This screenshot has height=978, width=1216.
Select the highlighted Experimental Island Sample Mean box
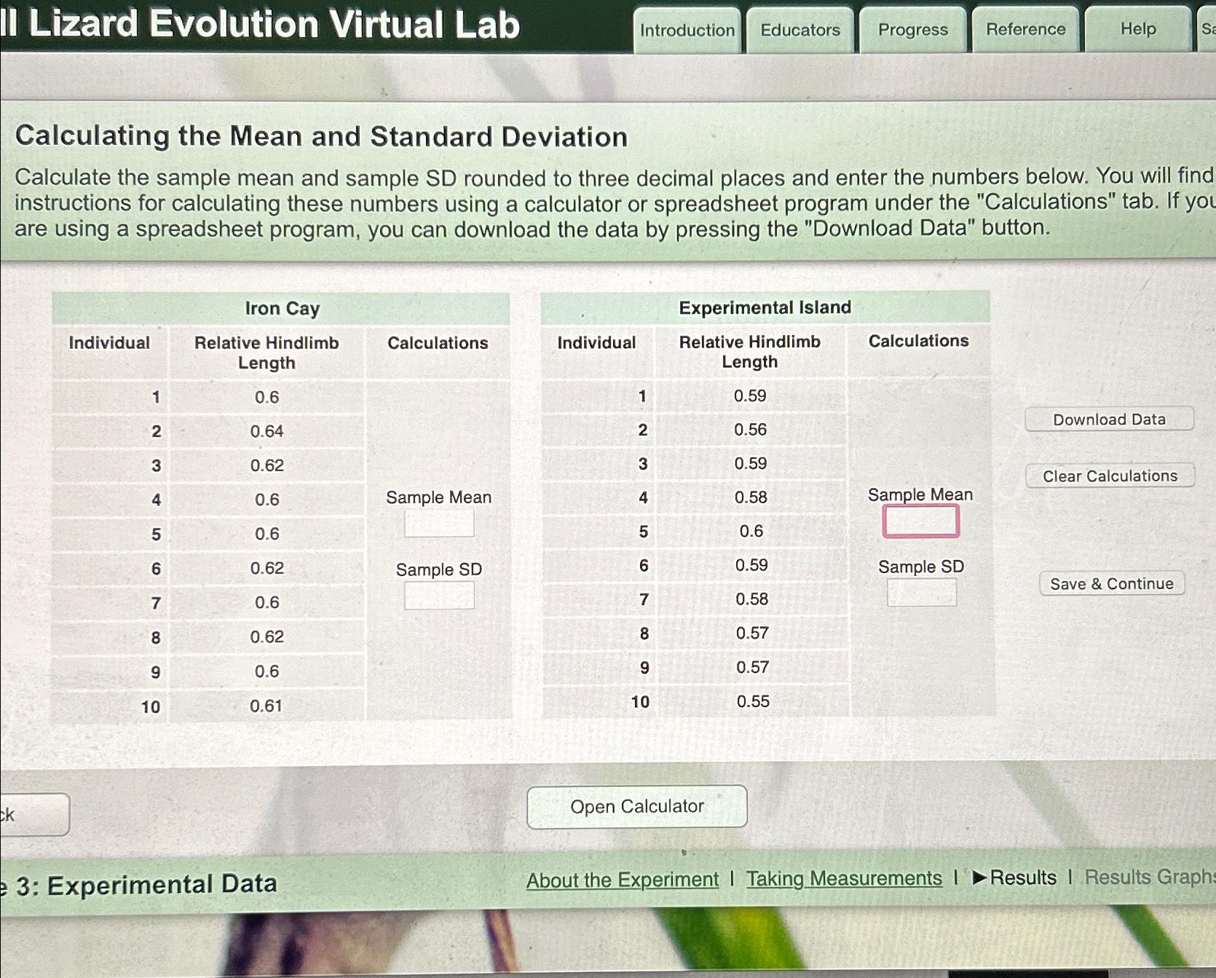click(x=920, y=521)
